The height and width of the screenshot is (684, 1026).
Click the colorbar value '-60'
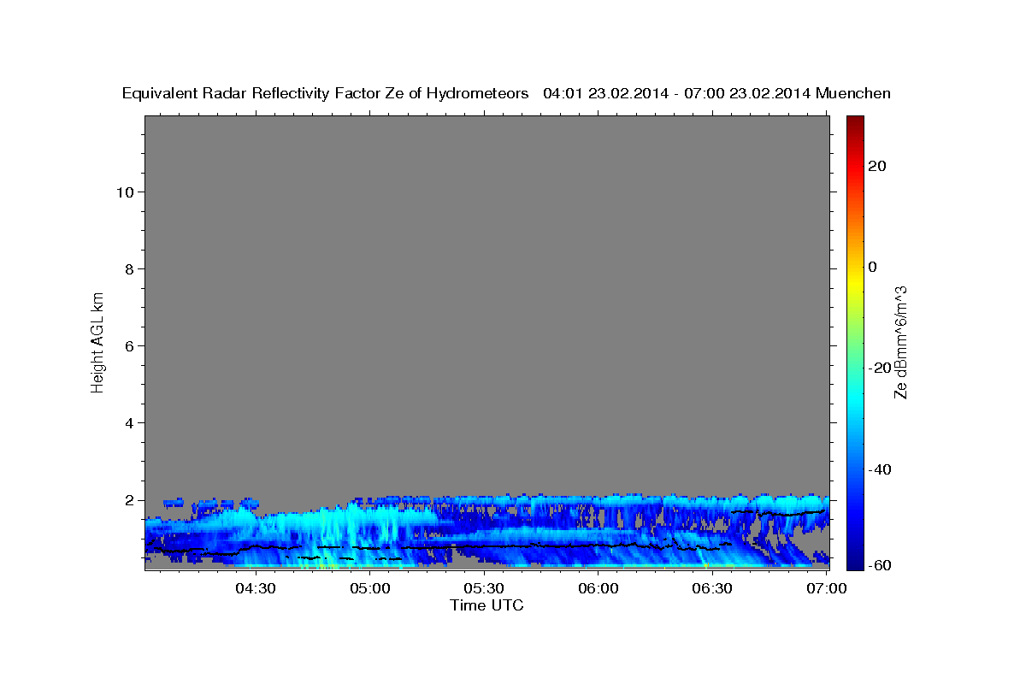coord(880,566)
